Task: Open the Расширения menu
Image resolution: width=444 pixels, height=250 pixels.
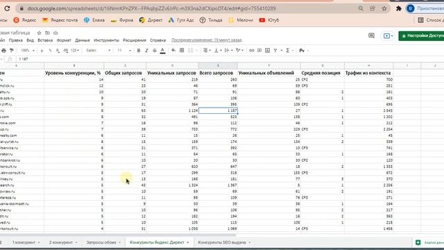Action: [x=135, y=40]
